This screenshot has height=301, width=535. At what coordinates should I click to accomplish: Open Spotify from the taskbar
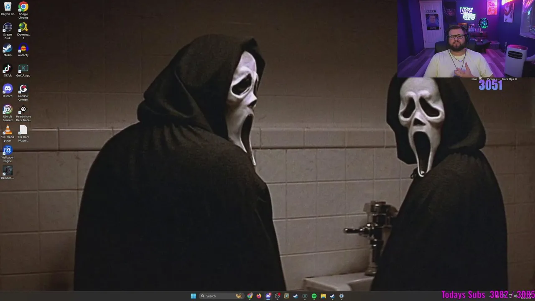click(x=314, y=296)
